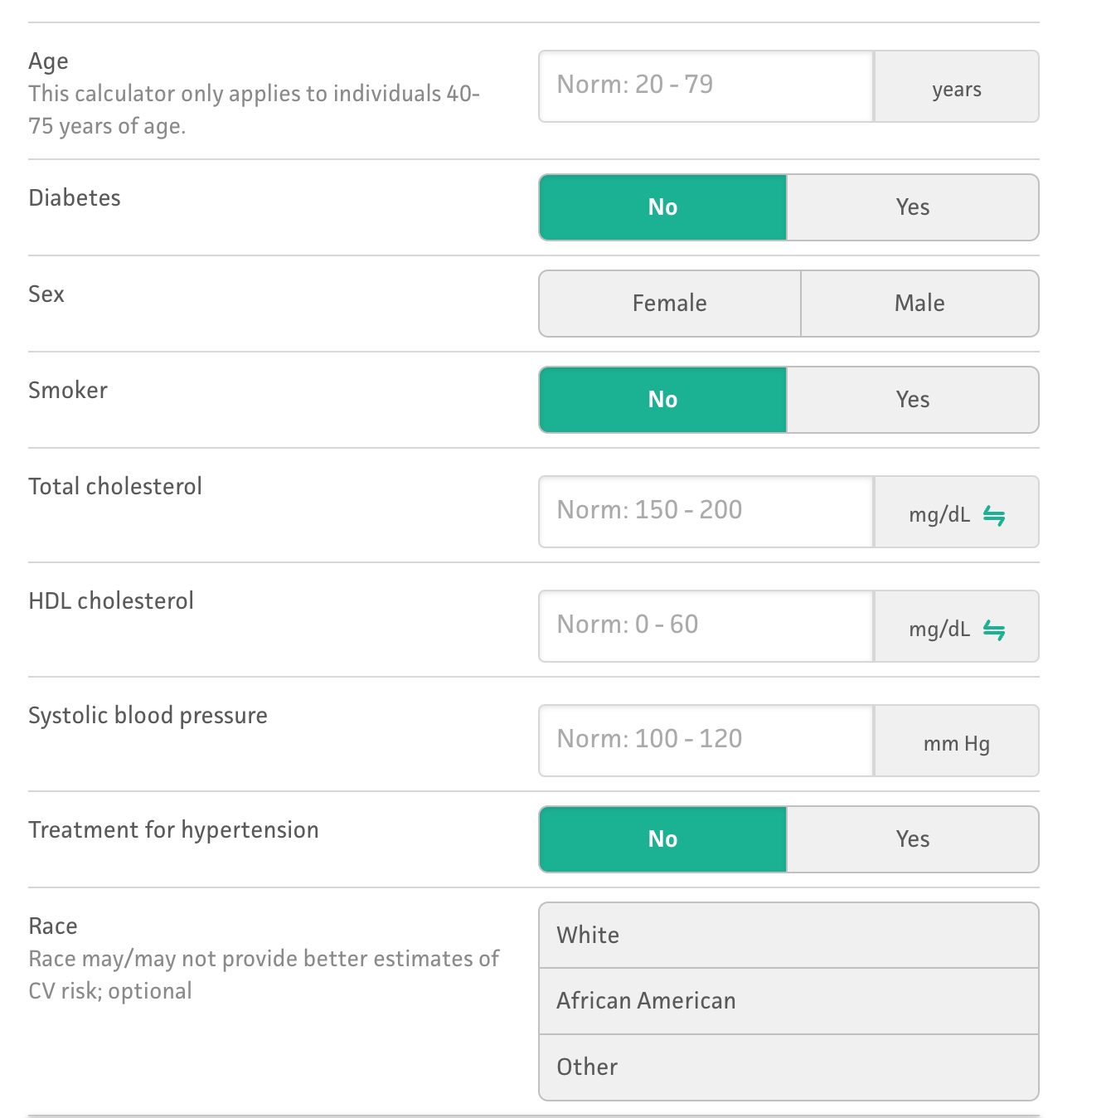Swap Total cholesterol unit arrows icon
This screenshot has height=1118, width=1111.
tap(994, 516)
